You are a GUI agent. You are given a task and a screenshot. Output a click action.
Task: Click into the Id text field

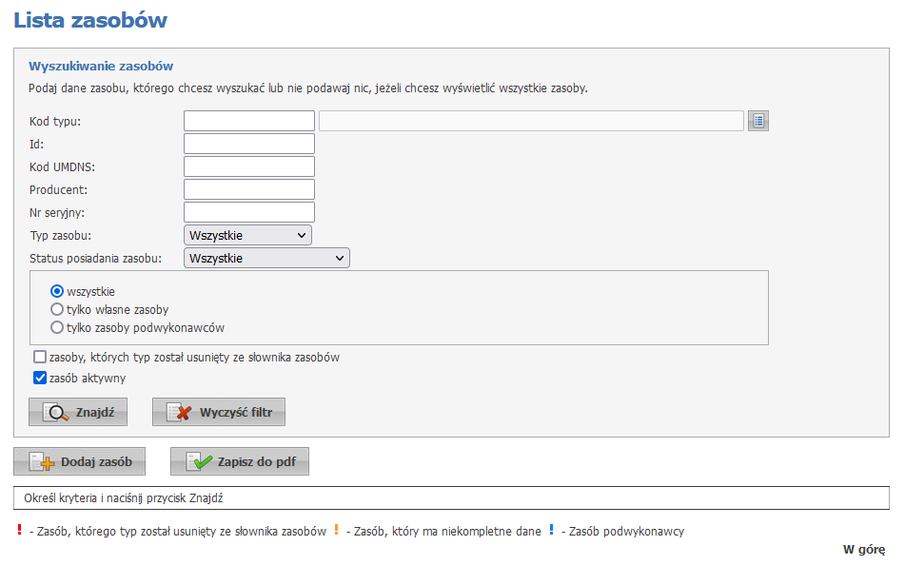tap(249, 144)
